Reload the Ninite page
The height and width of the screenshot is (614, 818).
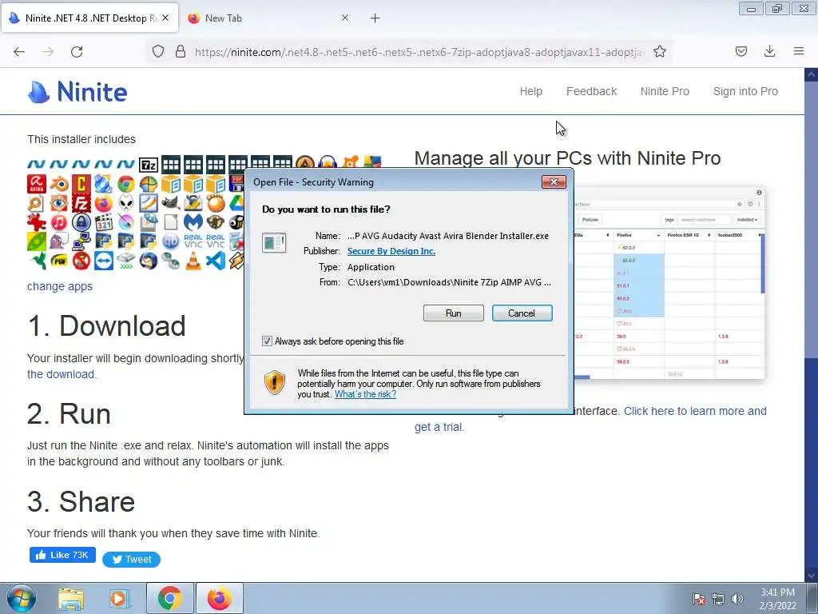point(77,51)
